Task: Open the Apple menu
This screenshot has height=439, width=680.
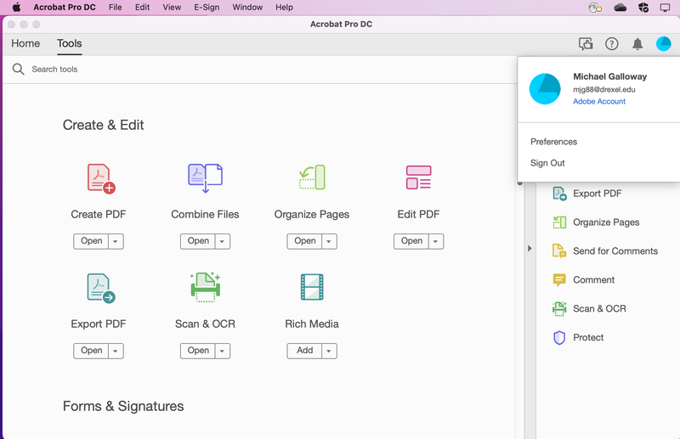Action: tap(16, 8)
